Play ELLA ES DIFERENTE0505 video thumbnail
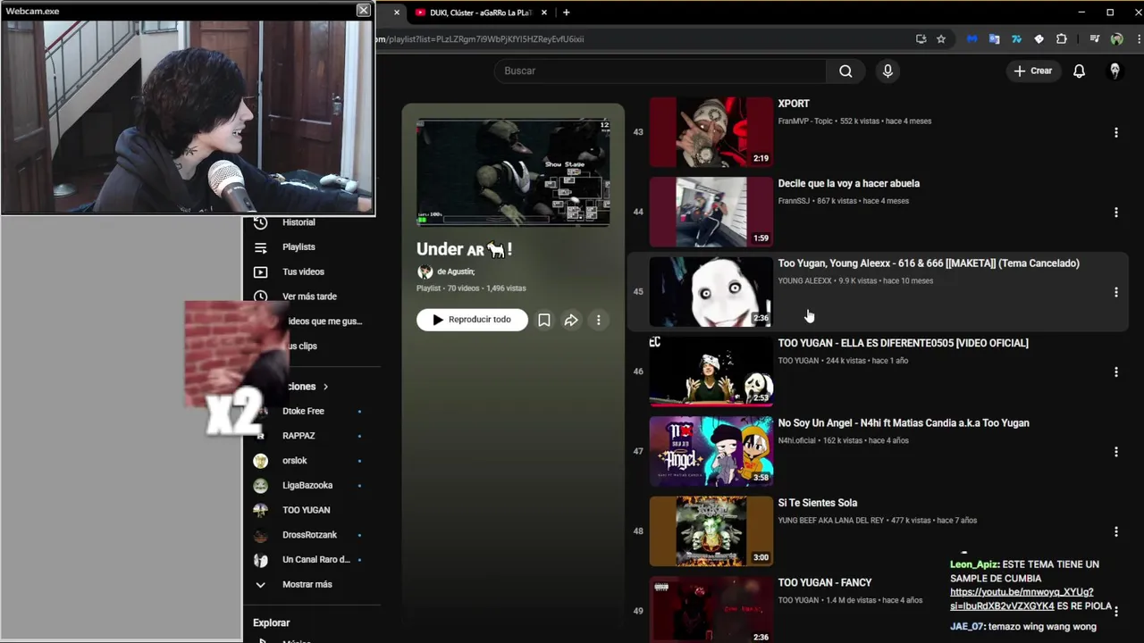The width and height of the screenshot is (1144, 643). tap(711, 372)
